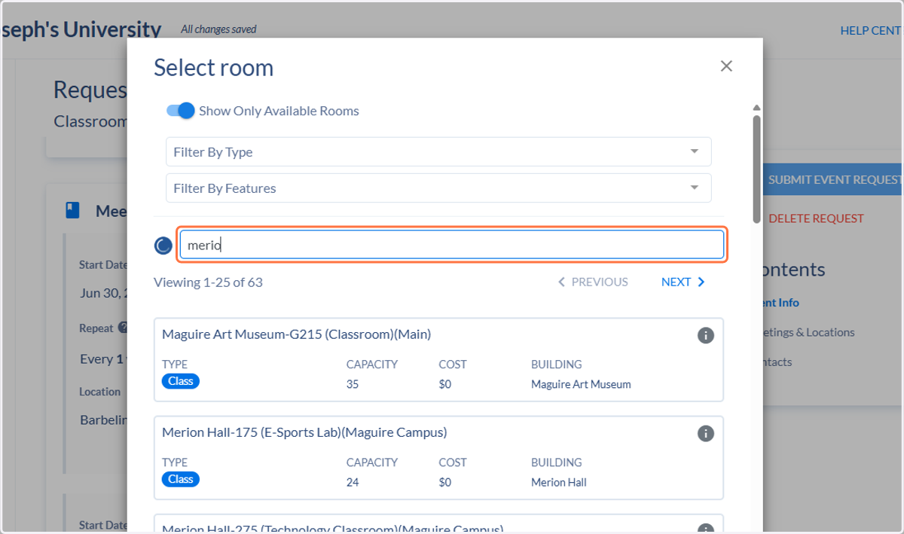904x534 pixels.
Task: Click the HELP CENTER link in background page
Action: click(x=871, y=31)
